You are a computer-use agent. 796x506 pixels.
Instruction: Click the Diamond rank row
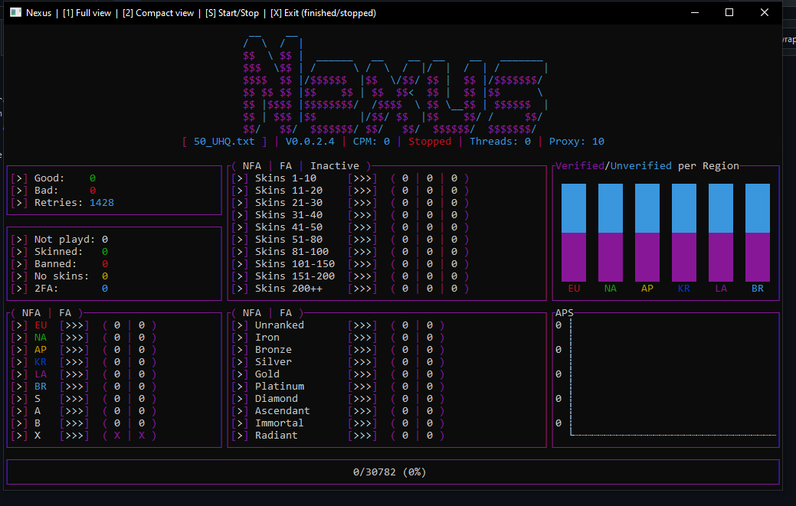(x=338, y=399)
